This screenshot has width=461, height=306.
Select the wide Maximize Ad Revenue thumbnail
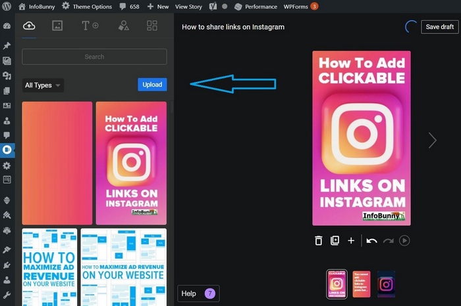[124, 267]
